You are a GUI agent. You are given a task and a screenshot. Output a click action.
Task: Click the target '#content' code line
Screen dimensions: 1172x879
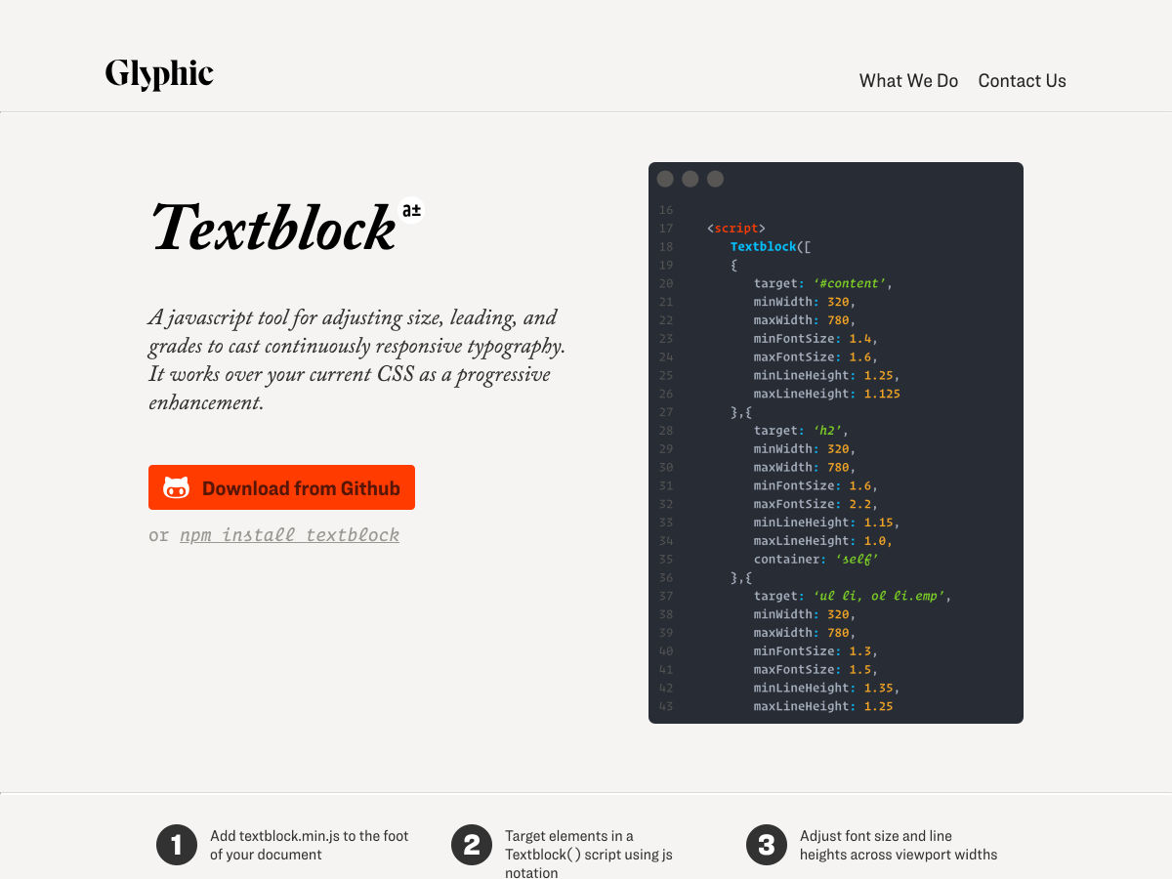coord(822,283)
